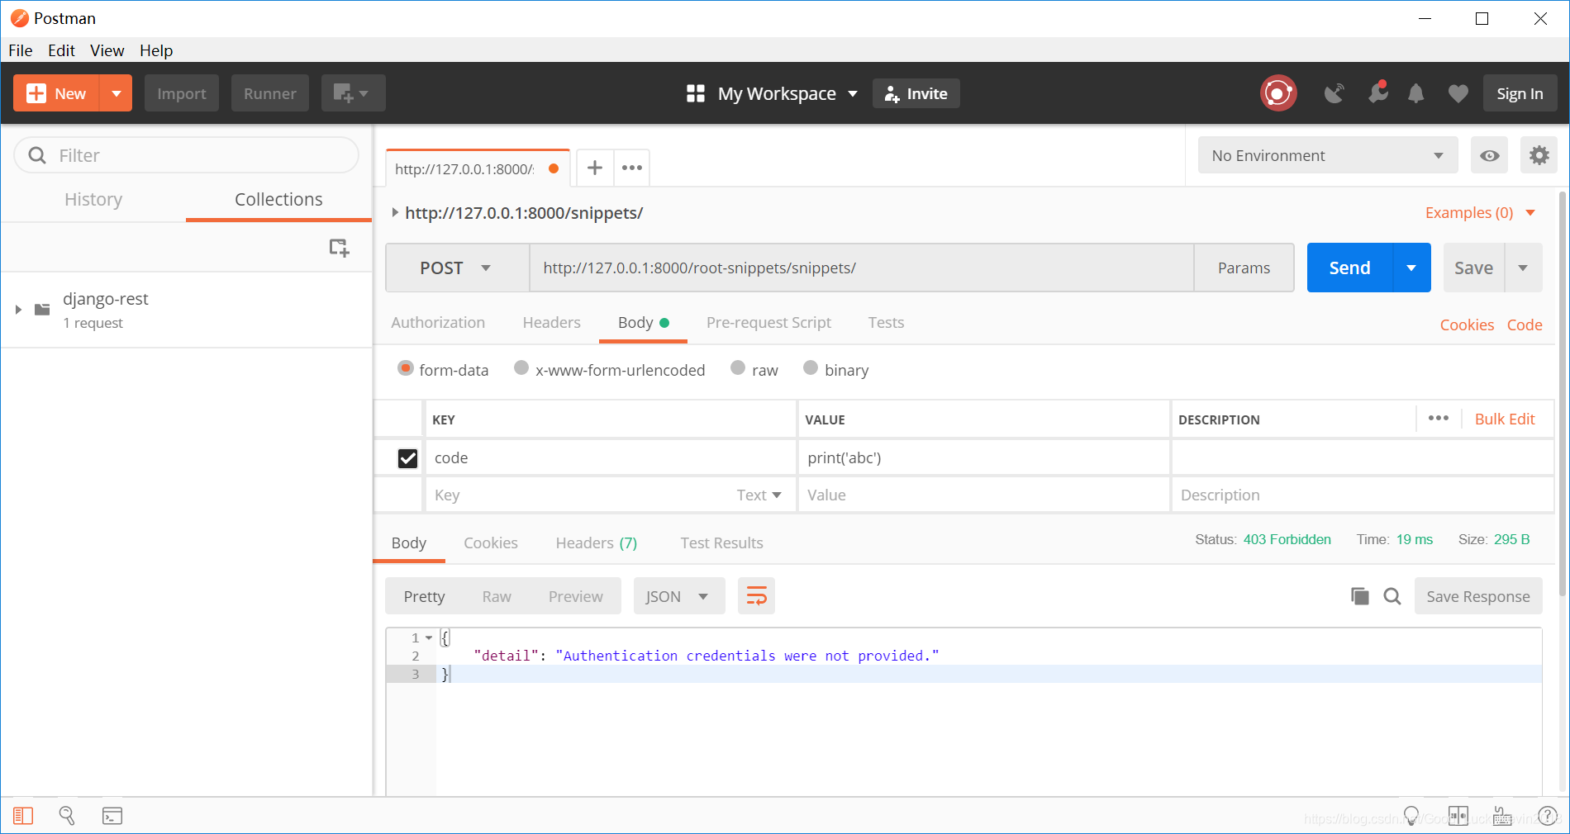Click the sync status icon
The height and width of the screenshot is (834, 1570).
pyautogui.click(x=1277, y=93)
